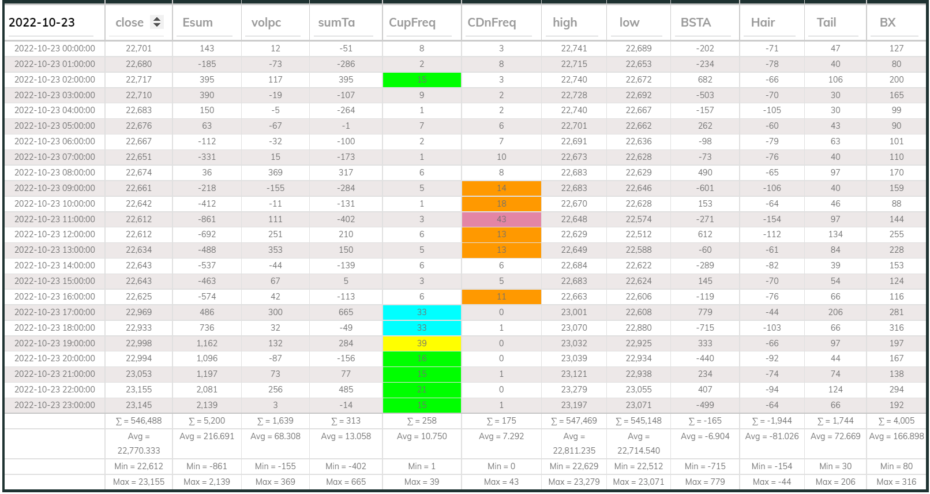Click the sort arrows icon beside close header
The width and height of the screenshot is (930, 494).
pos(156,22)
